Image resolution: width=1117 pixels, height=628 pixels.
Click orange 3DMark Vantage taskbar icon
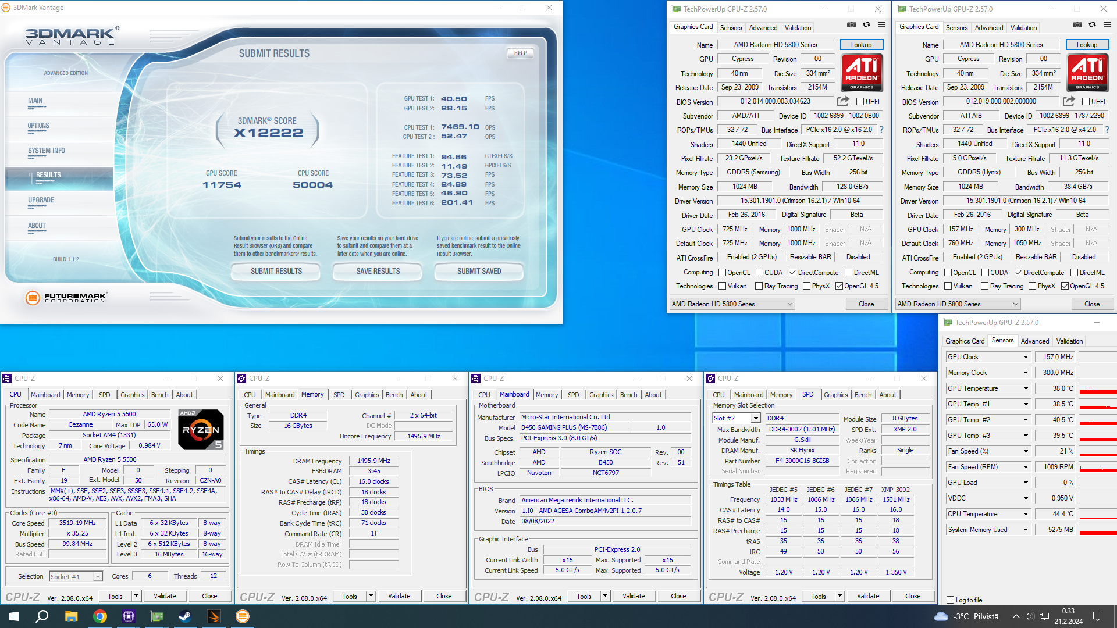pyautogui.click(x=243, y=616)
